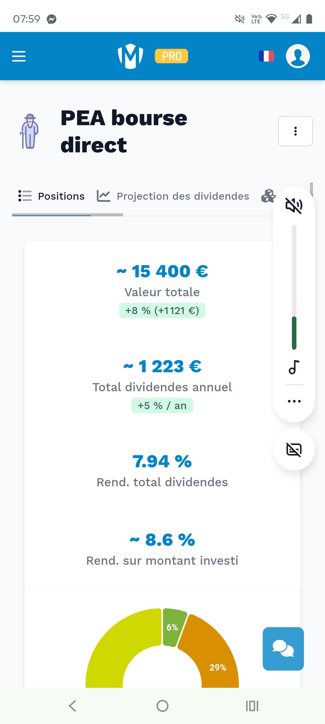Viewport: 325px width, 724px height.
Task: Switch to Projection des dividendes tab
Action: point(173,196)
